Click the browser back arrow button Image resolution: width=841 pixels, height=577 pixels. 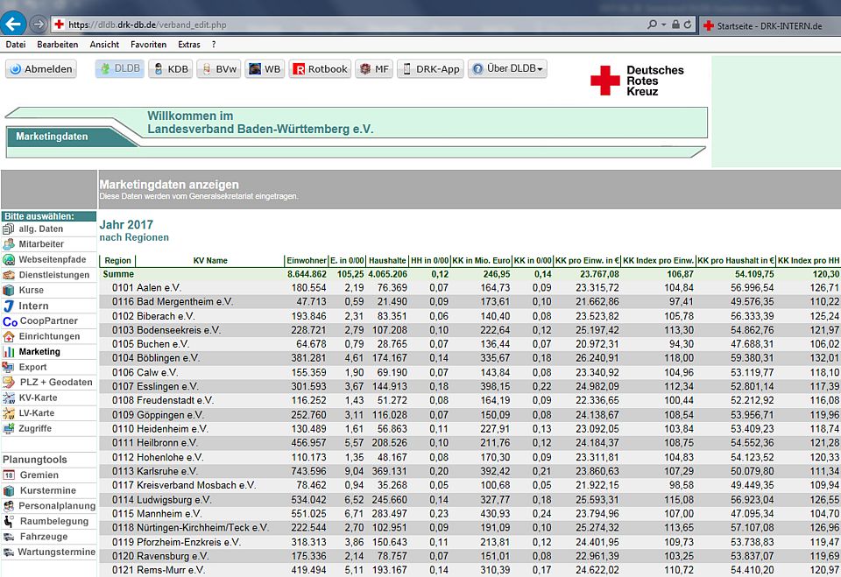point(14,25)
